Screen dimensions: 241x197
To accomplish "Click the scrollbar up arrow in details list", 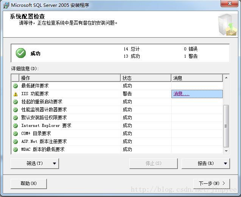I will coord(226,78).
